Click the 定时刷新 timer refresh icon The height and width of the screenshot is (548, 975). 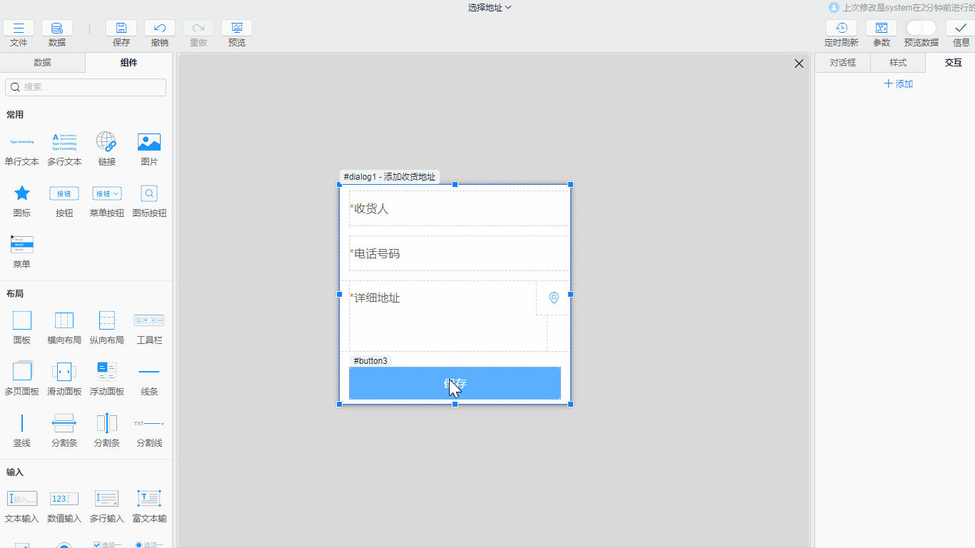tap(842, 29)
